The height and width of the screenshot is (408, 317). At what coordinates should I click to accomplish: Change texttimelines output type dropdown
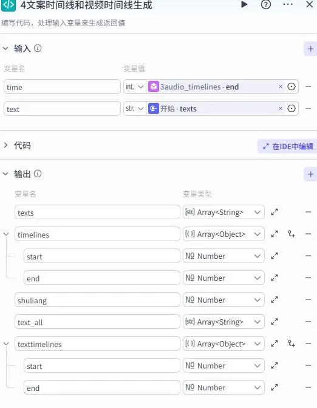223,343
